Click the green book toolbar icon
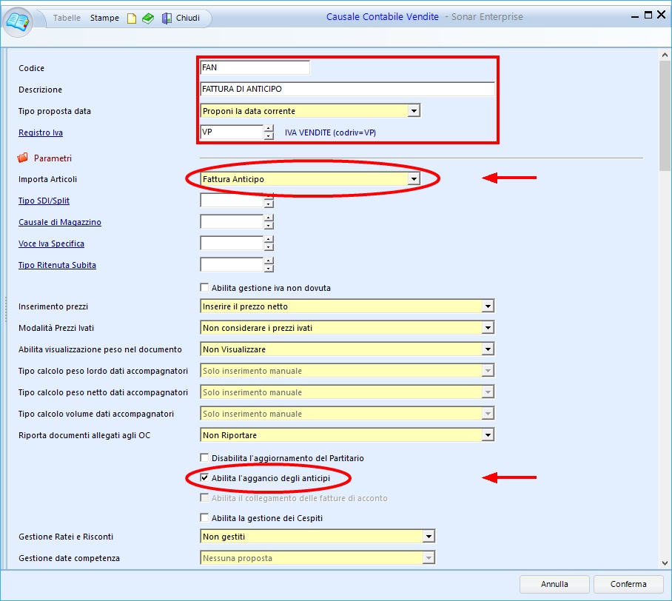The height and width of the screenshot is (601, 672). coord(148,18)
